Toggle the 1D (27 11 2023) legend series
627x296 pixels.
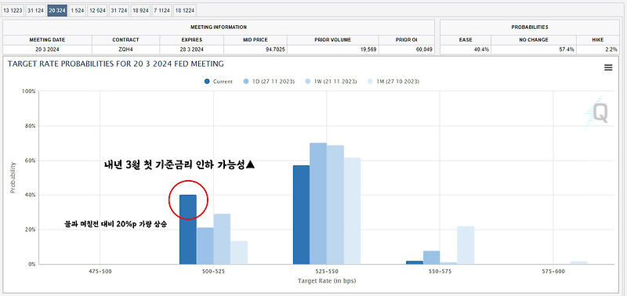coord(269,81)
